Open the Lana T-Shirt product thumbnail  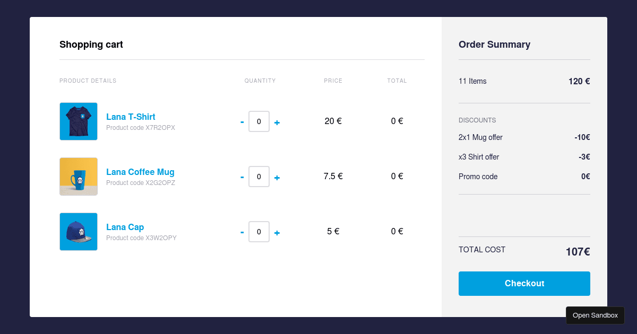coord(79,121)
